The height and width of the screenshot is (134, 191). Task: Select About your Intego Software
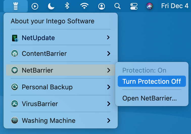tap(53, 21)
